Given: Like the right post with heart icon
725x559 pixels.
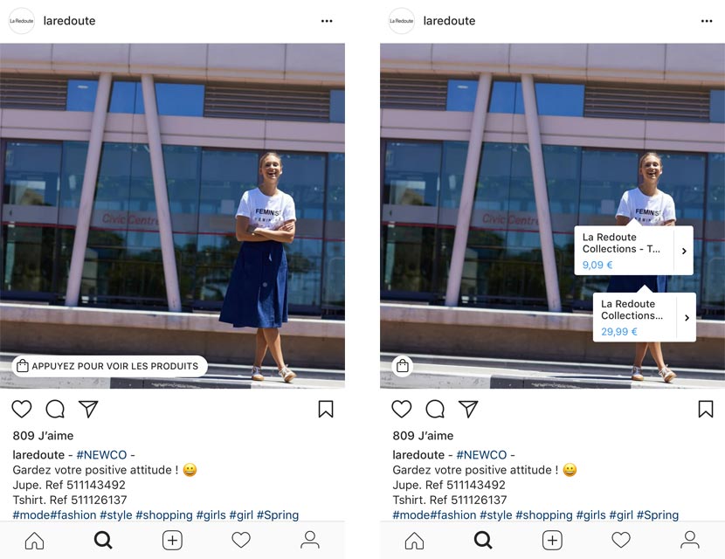Looking at the screenshot, I should click(x=401, y=409).
